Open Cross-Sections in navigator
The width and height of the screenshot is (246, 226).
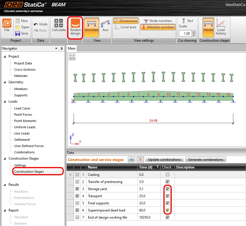coord(25,70)
